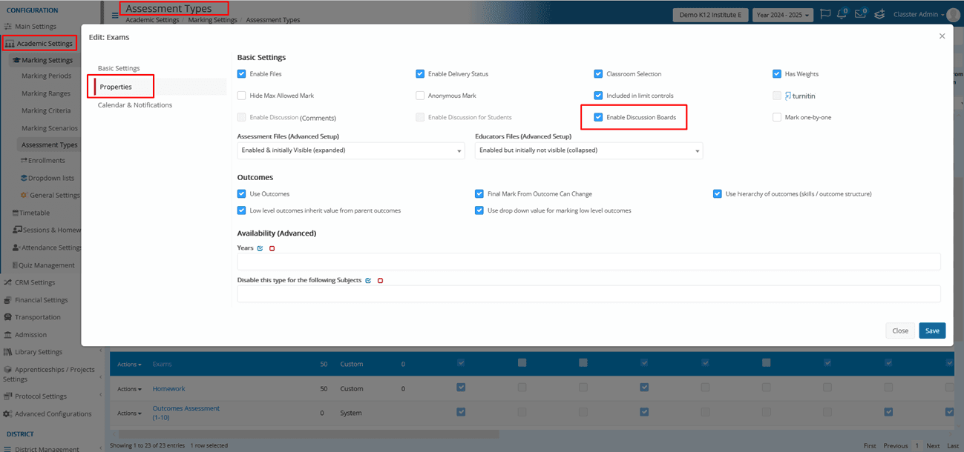Open Marking Periods in sidebar
Screen dimensions: 964x452
click(46, 76)
